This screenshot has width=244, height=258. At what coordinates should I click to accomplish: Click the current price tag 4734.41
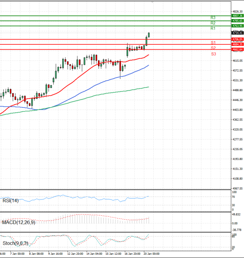click(237, 33)
